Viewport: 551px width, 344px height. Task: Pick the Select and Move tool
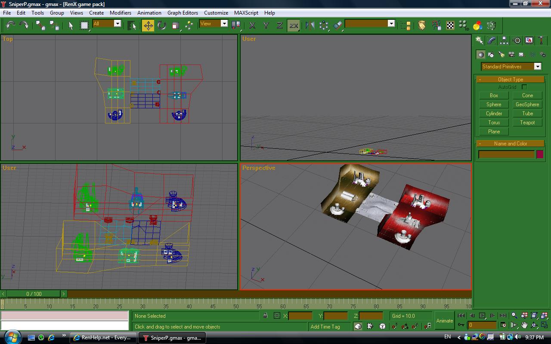tap(148, 25)
